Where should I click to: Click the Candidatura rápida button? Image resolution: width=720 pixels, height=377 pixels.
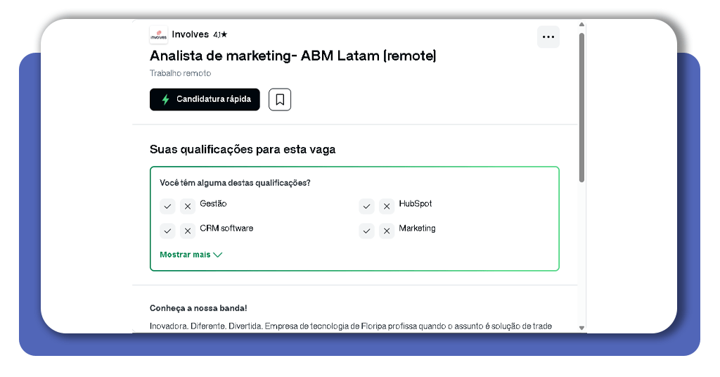(x=205, y=100)
